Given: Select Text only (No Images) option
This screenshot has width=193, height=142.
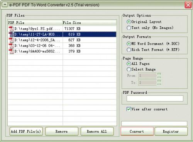Looking at the screenshot, I should tap(129, 28).
